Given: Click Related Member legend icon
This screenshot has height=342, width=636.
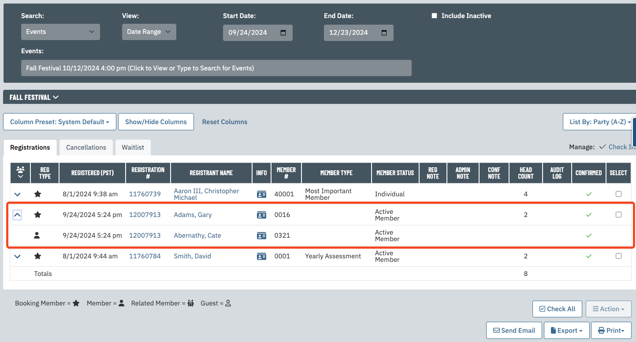Looking at the screenshot, I should click(190, 303).
